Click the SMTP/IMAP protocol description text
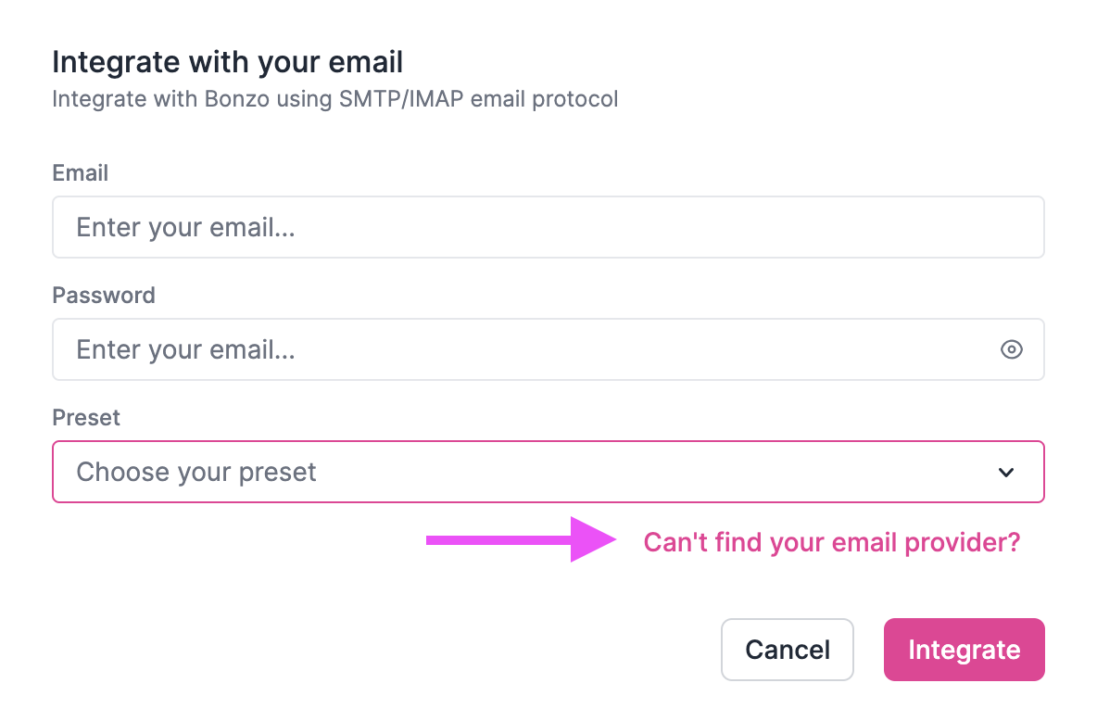1097x721 pixels. click(x=335, y=98)
